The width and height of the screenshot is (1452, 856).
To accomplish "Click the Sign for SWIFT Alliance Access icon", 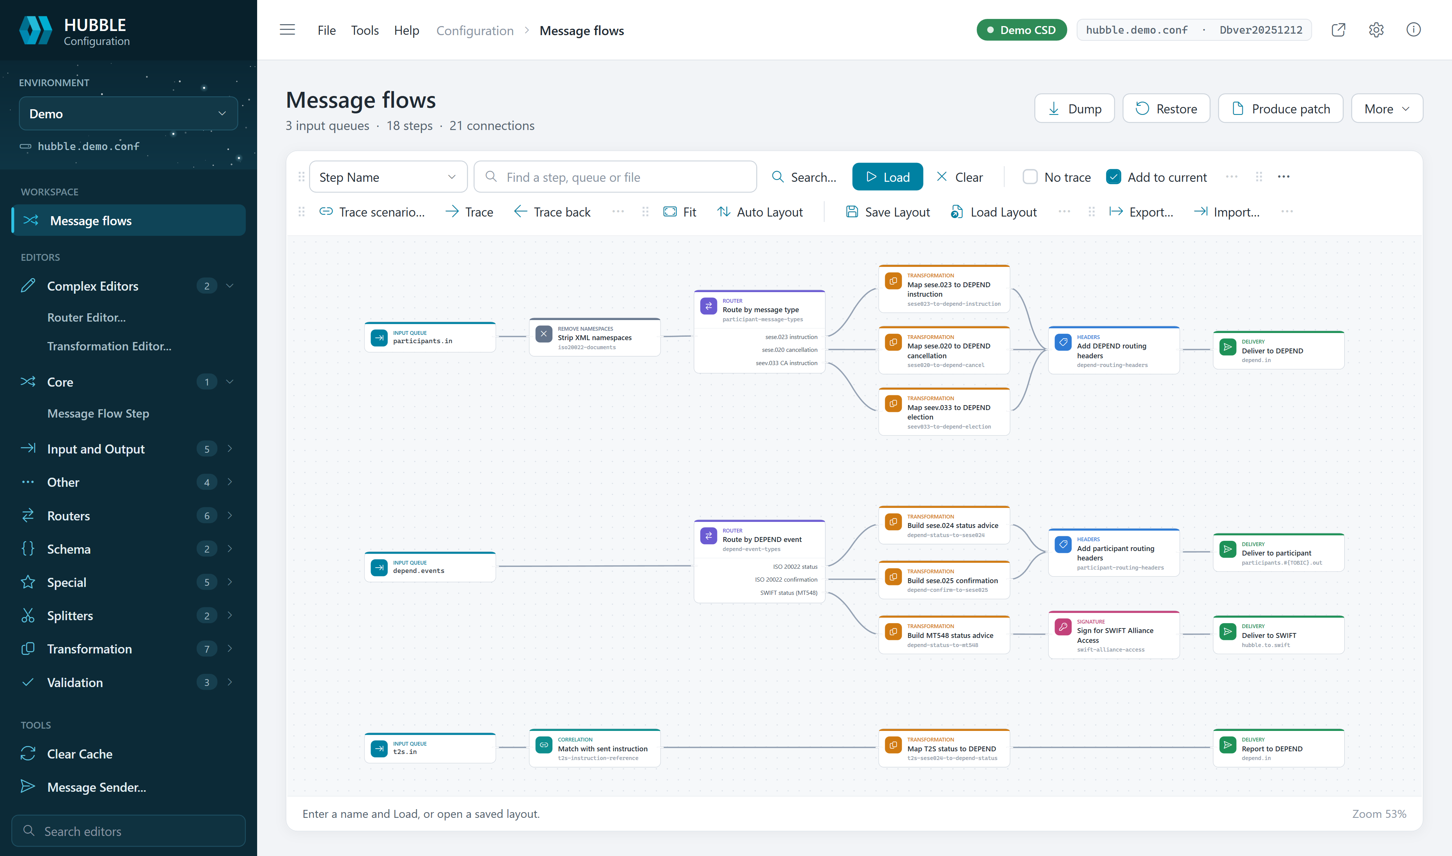I will (1063, 627).
